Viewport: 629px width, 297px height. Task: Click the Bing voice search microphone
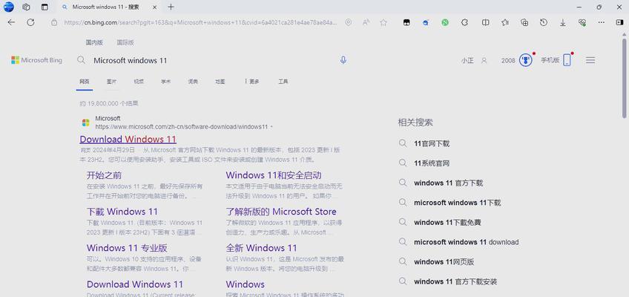pyautogui.click(x=343, y=60)
